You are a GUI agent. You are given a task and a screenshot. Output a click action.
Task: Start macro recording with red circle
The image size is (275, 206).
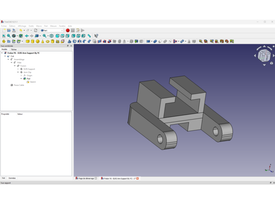[68, 31]
